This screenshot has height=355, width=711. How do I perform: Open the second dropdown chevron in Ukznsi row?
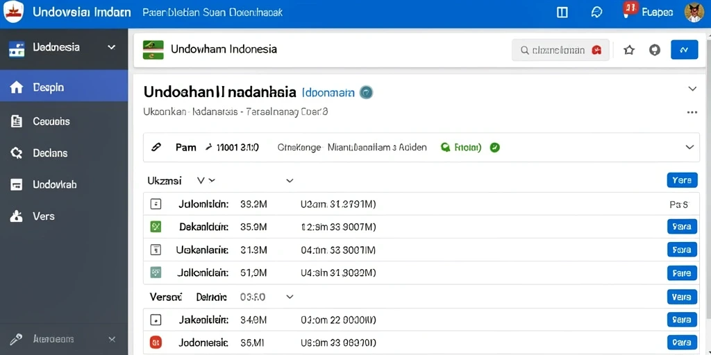tap(290, 181)
